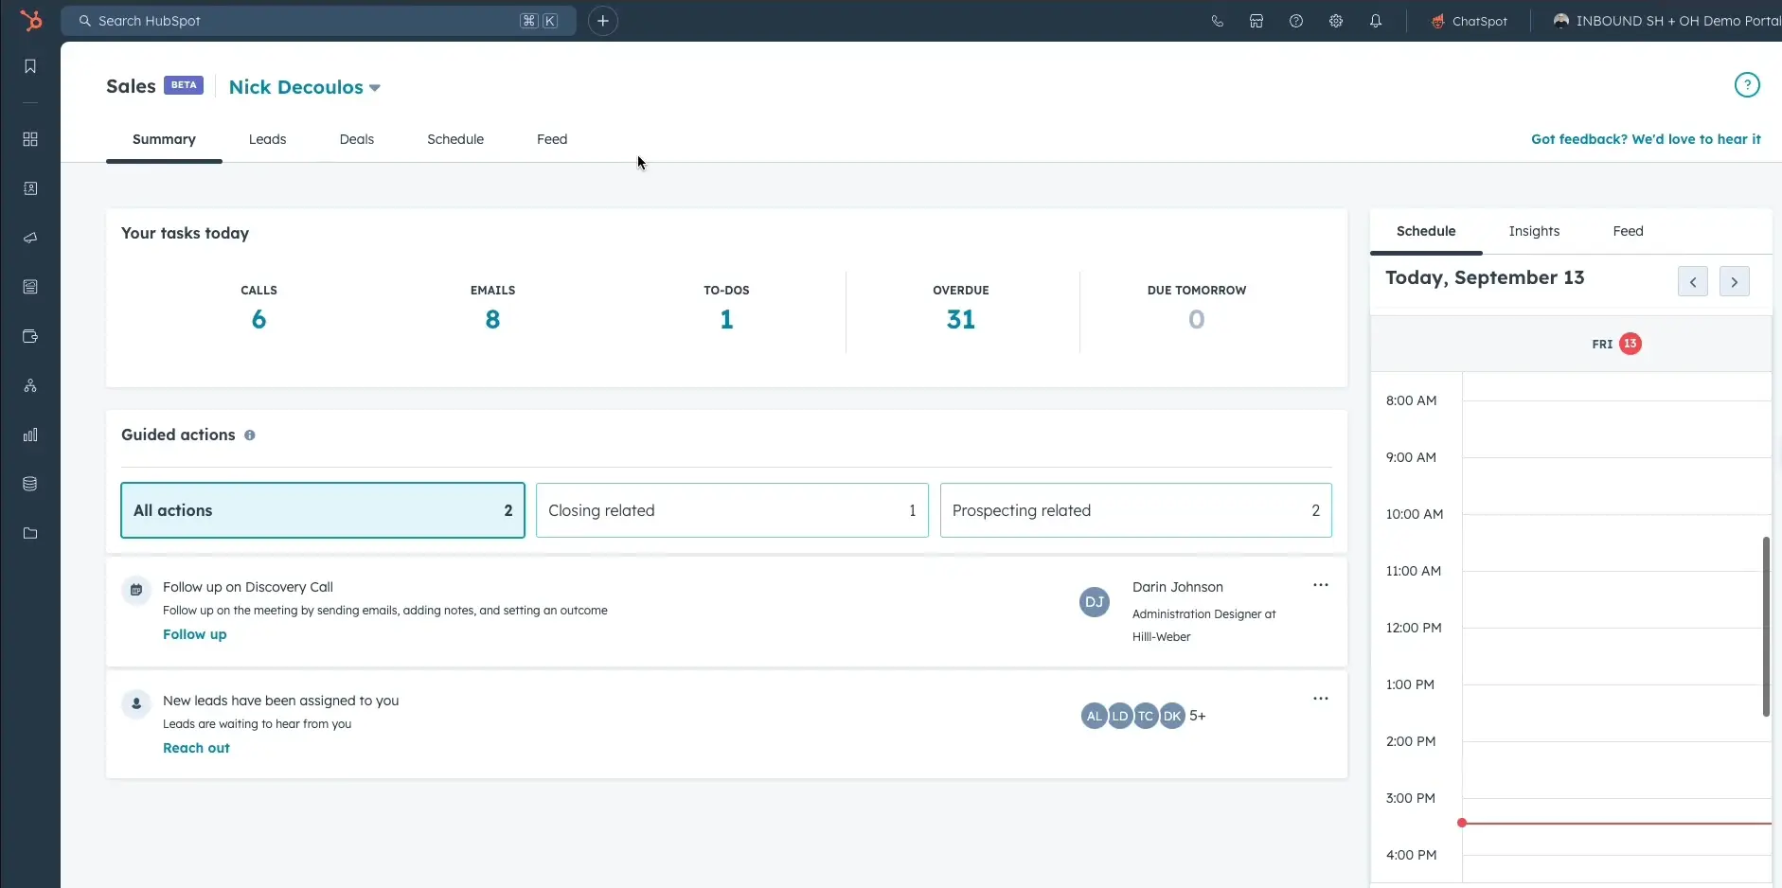Open the Insights tab in the schedule panel
The height and width of the screenshot is (888, 1782).
coord(1535,231)
